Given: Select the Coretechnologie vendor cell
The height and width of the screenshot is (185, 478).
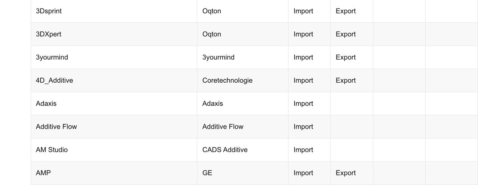Looking at the screenshot, I should [x=227, y=80].
